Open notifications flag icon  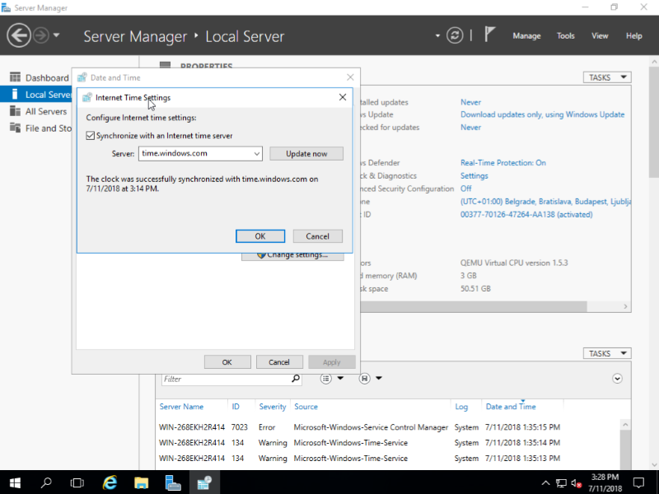coord(489,35)
